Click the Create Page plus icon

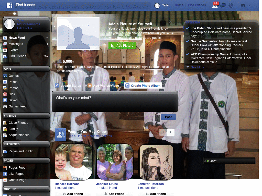tap(5, 180)
